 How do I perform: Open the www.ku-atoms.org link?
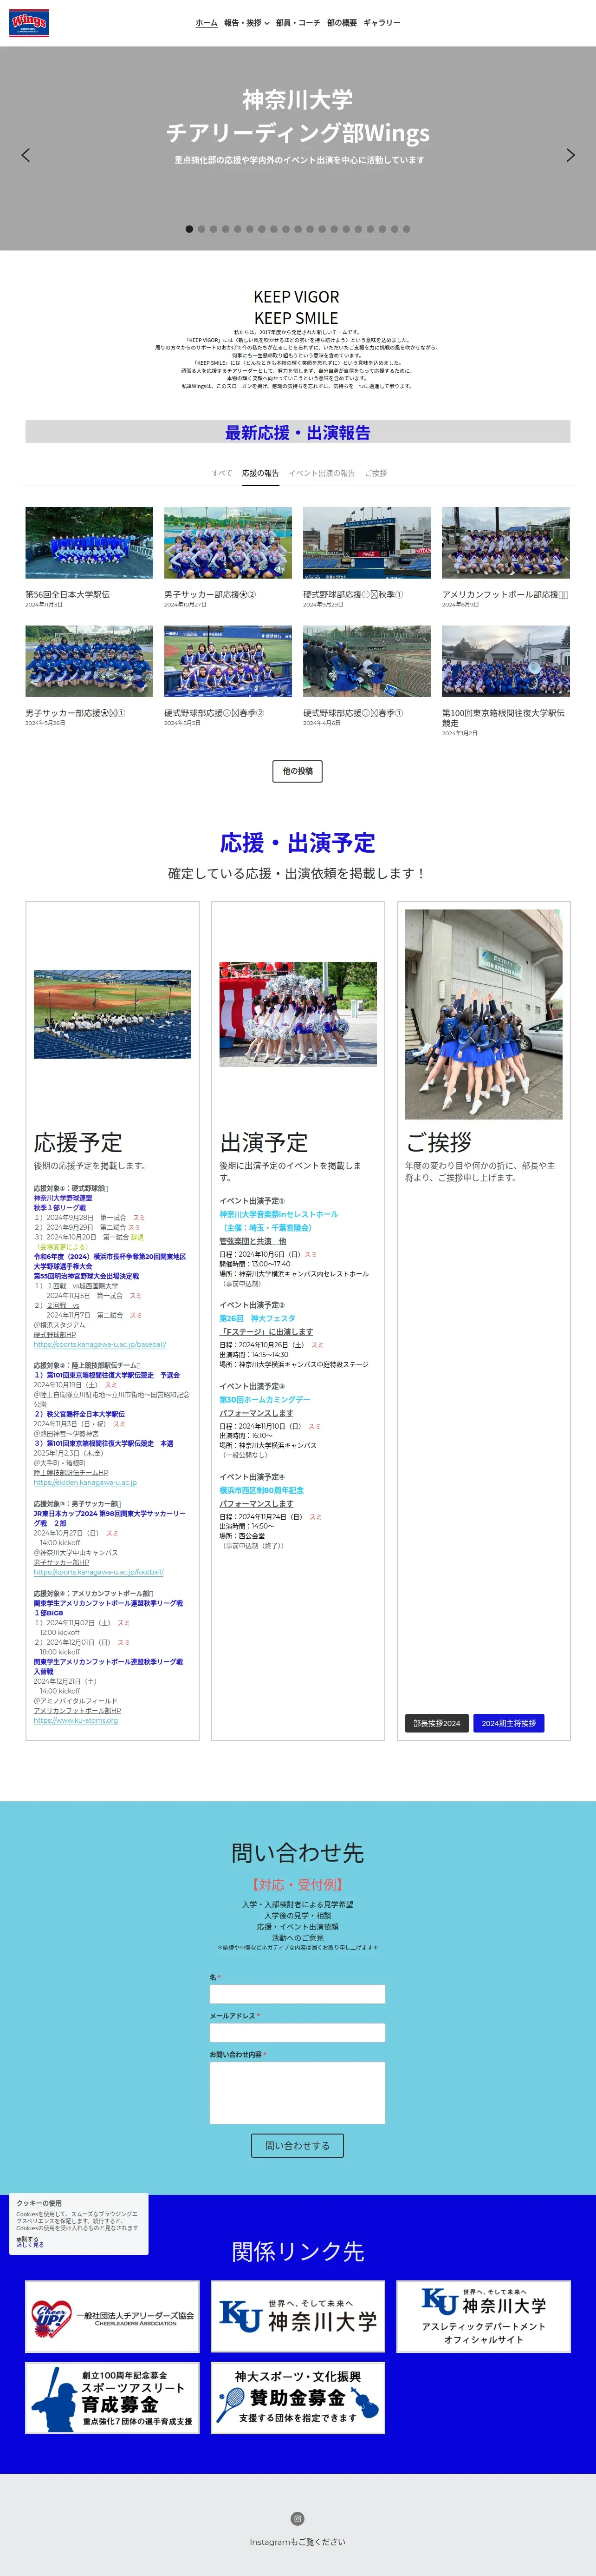(x=76, y=1721)
